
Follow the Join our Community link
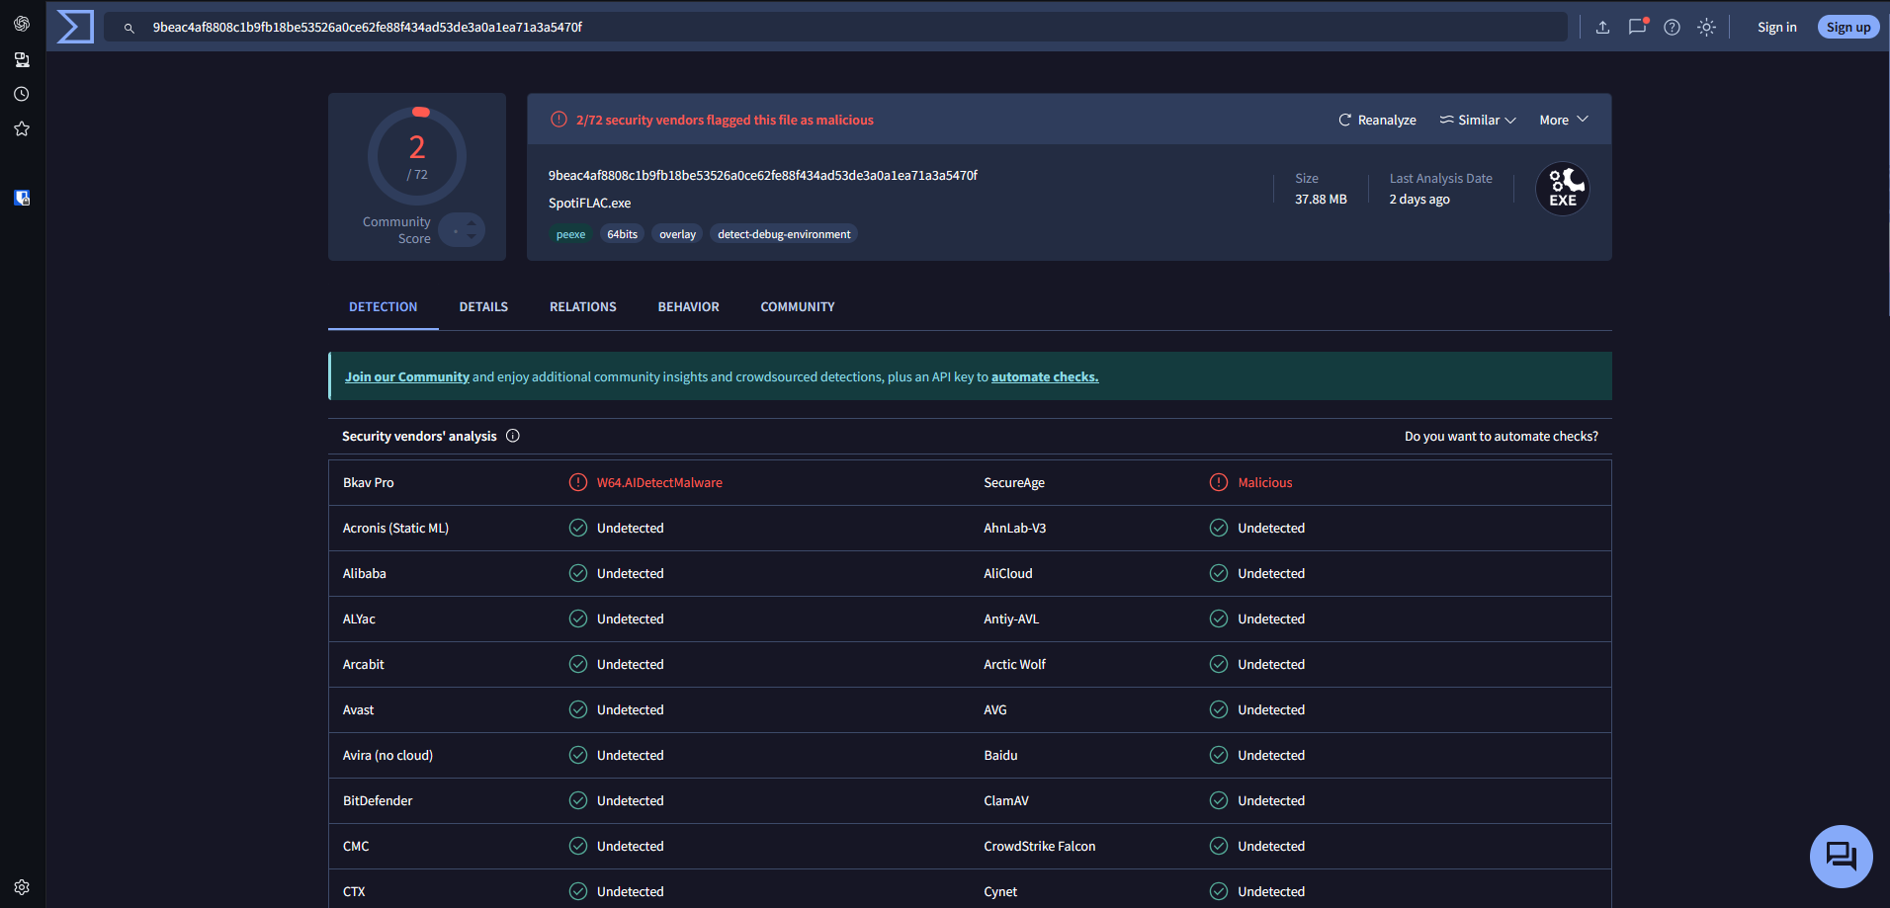(407, 377)
